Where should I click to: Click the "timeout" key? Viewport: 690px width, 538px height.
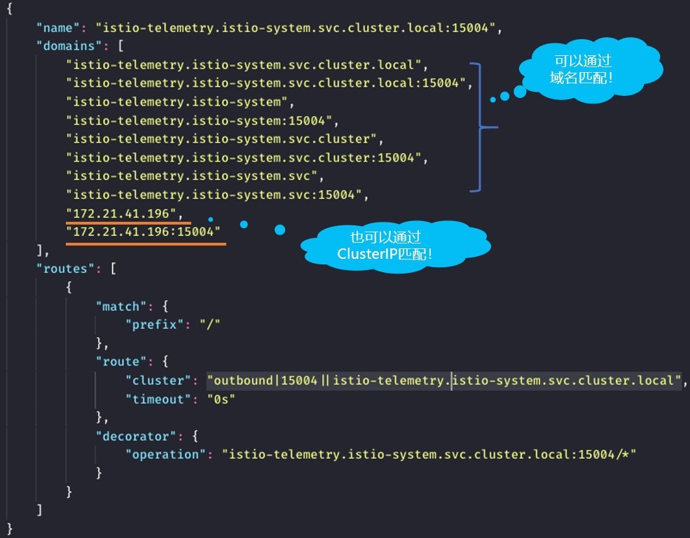pos(156,399)
